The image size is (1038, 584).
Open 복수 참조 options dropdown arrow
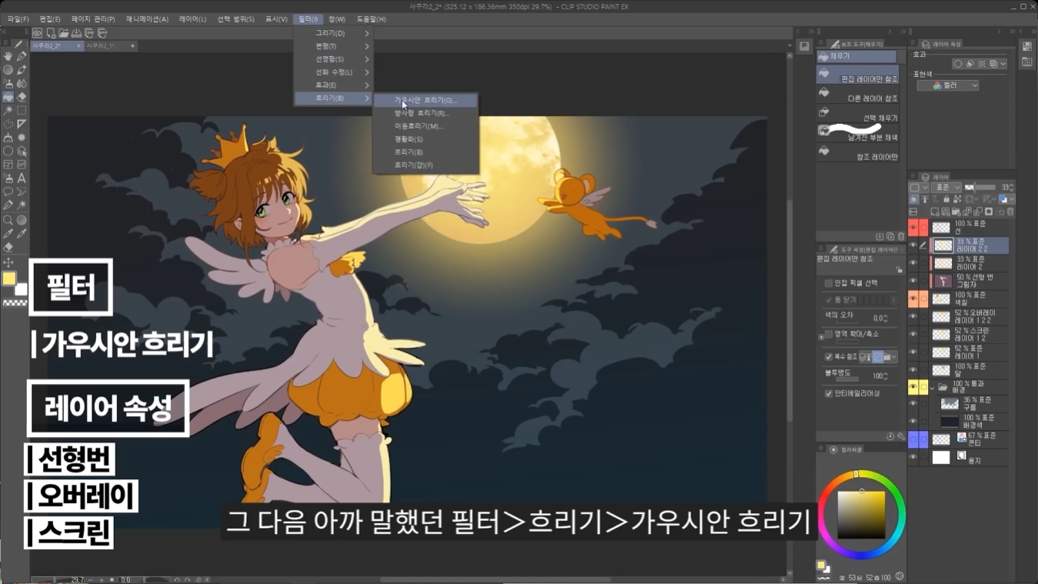point(894,357)
